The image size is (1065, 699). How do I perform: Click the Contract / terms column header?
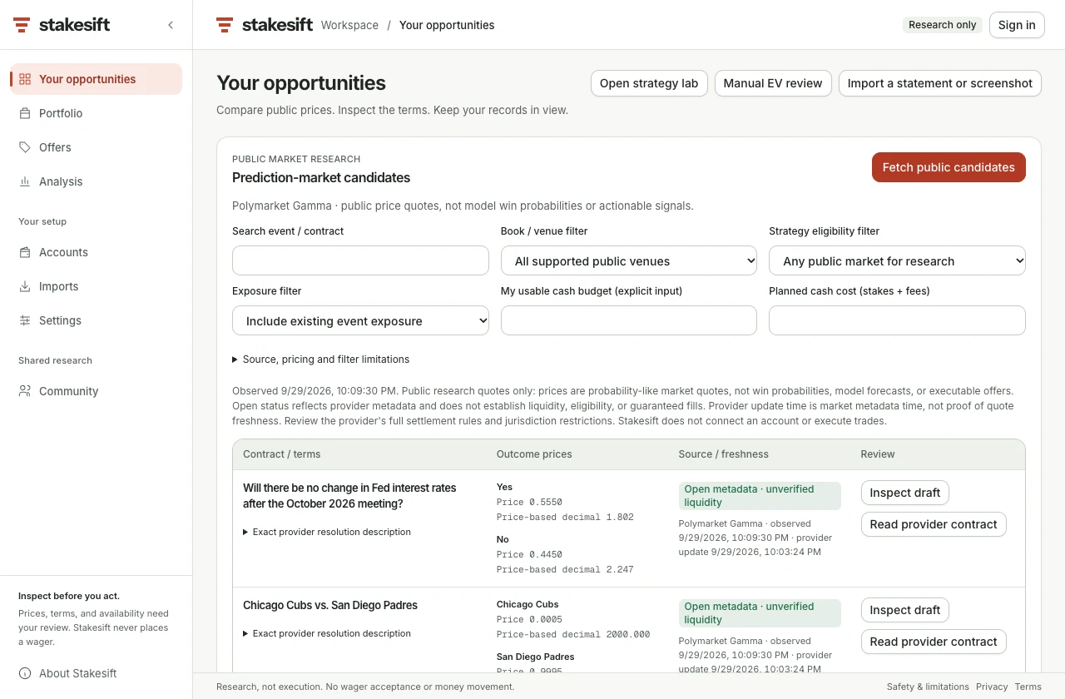281,454
